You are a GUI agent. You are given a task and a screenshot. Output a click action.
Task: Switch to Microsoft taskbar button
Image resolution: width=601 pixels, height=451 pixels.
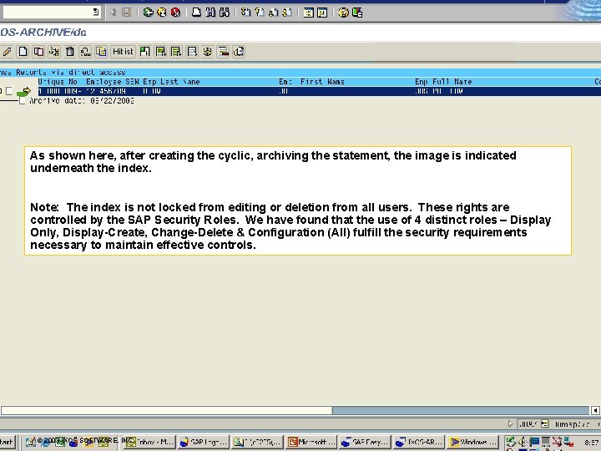311,442
